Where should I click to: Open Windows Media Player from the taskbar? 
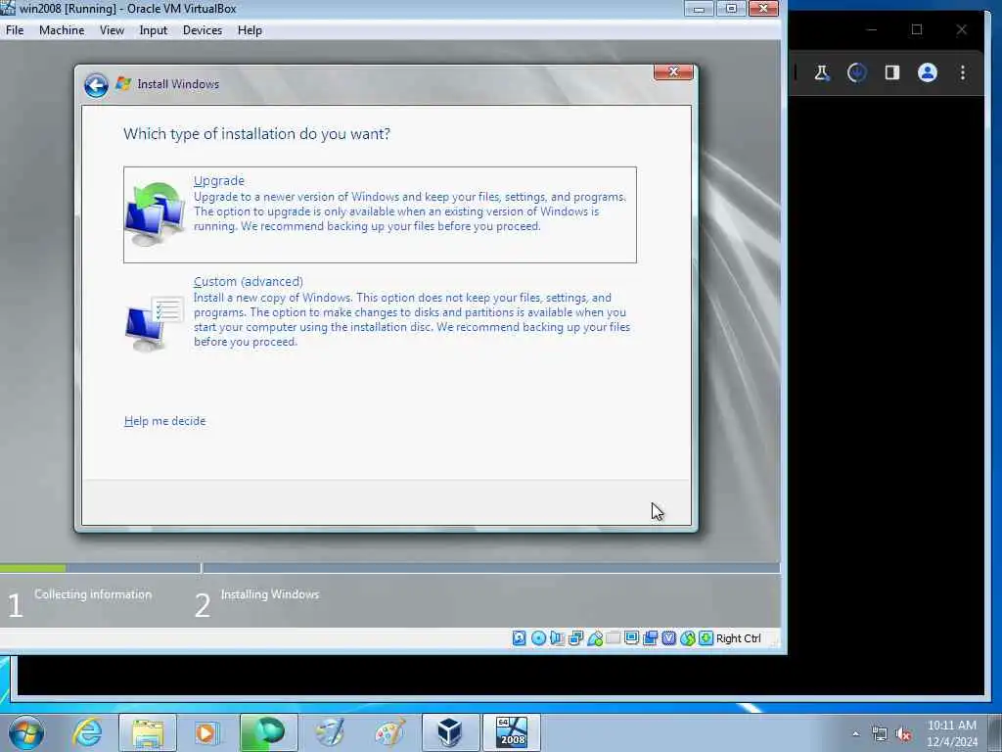tap(205, 732)
